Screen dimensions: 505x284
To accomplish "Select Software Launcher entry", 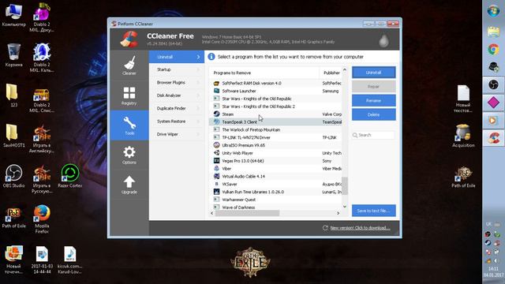I will click(275, 91).
